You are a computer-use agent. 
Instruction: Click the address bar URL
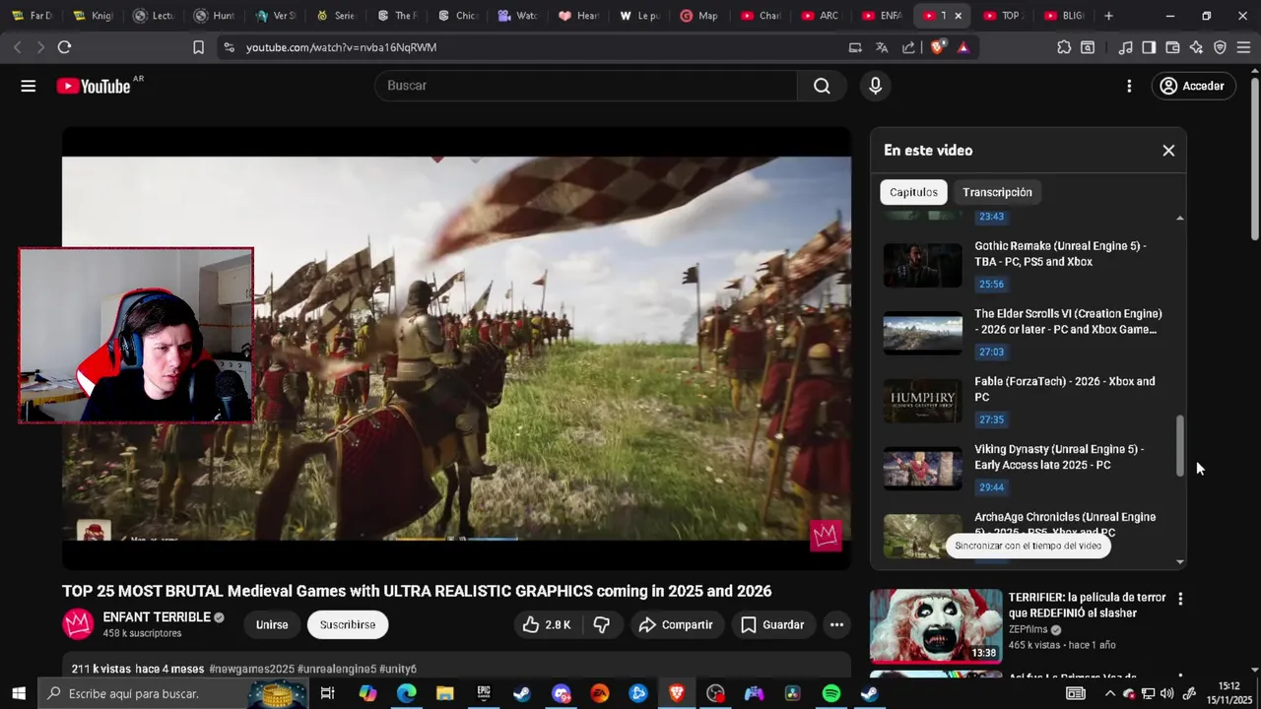pos(341,47)
